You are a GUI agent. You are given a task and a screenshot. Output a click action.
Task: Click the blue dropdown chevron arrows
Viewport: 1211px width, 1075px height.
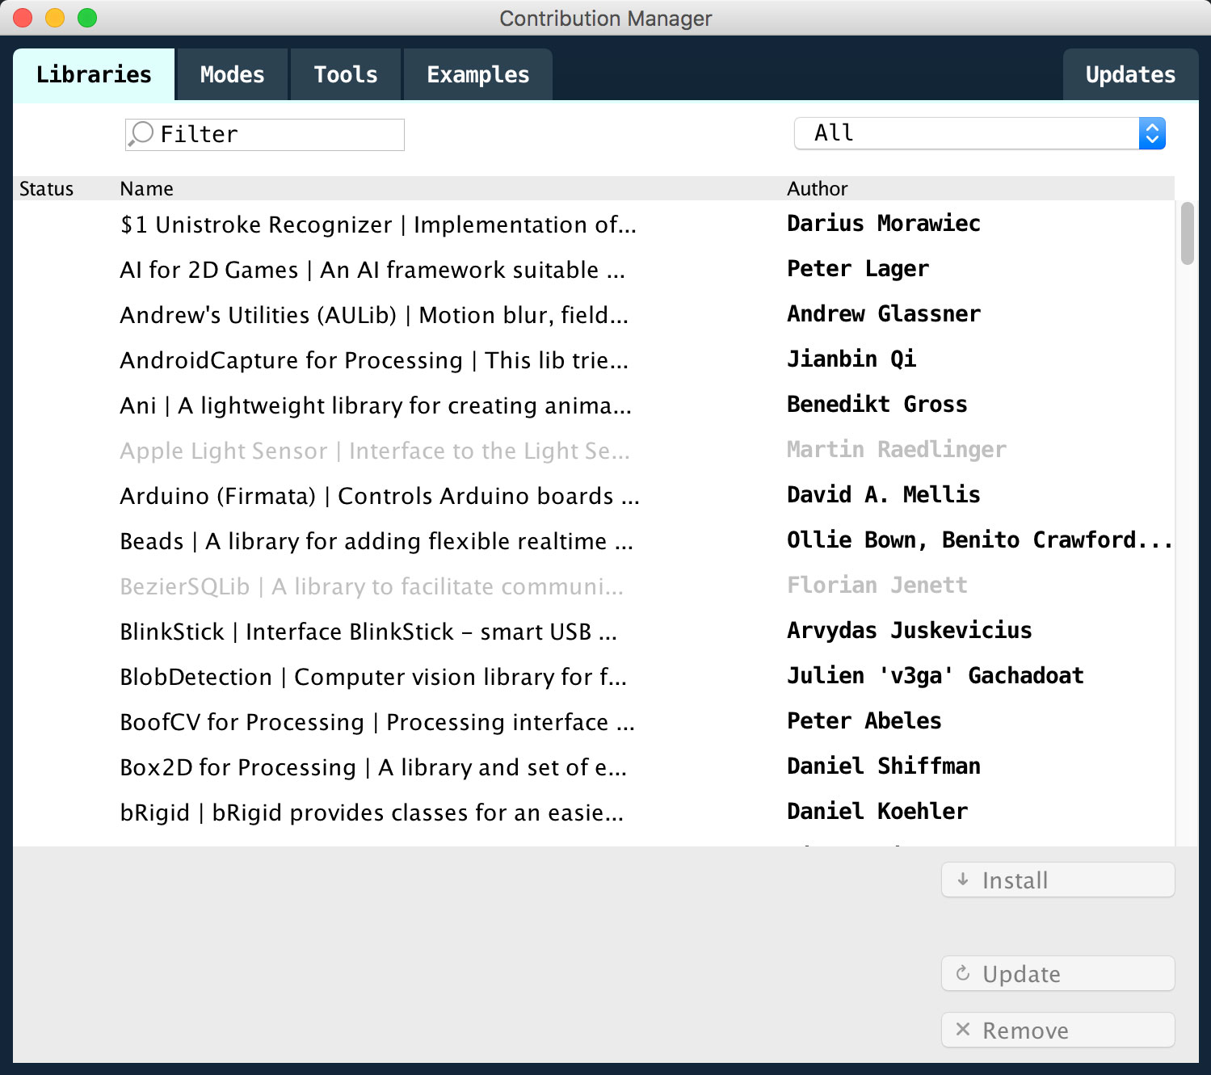click(x=1152, y=133)
